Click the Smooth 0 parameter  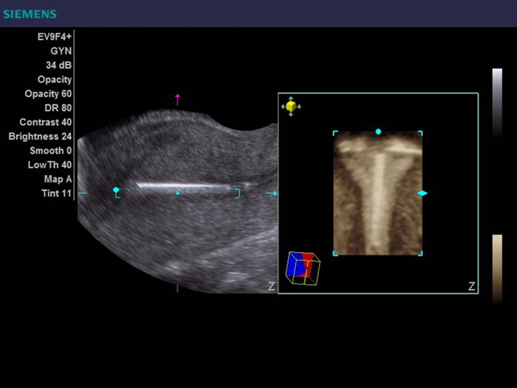coord(51,151)
